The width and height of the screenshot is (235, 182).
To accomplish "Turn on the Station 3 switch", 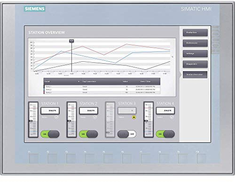I will [x=127, y=134].
